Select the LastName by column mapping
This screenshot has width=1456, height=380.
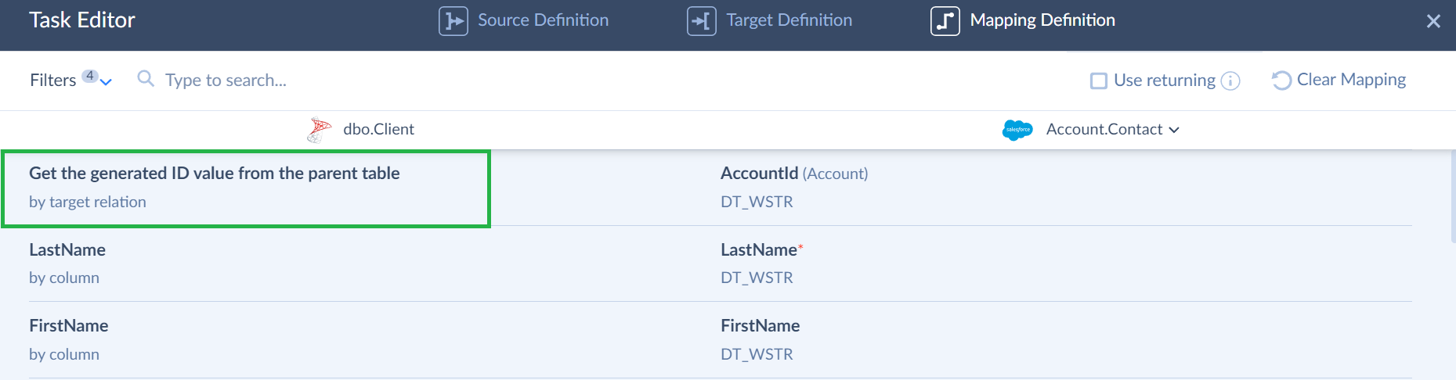coord(67,263)
